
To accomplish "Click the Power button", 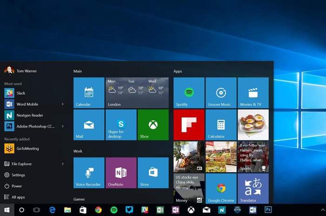I will (x=16, y=186).
